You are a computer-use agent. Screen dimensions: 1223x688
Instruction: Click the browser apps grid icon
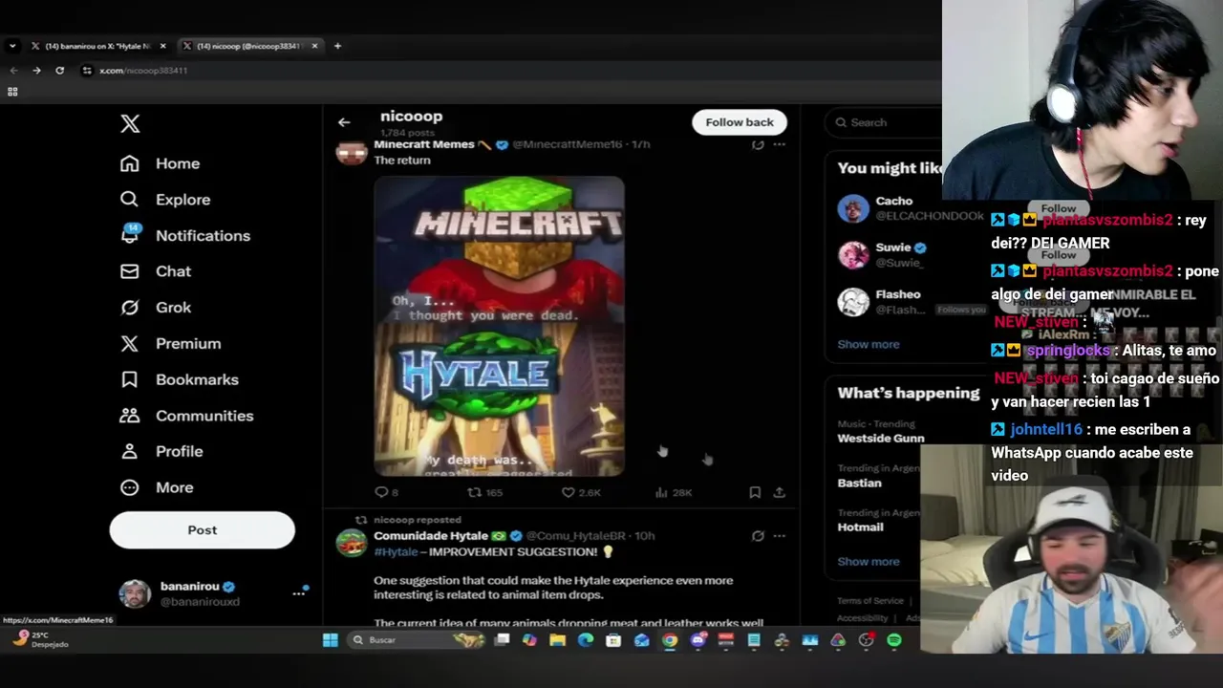12,92
